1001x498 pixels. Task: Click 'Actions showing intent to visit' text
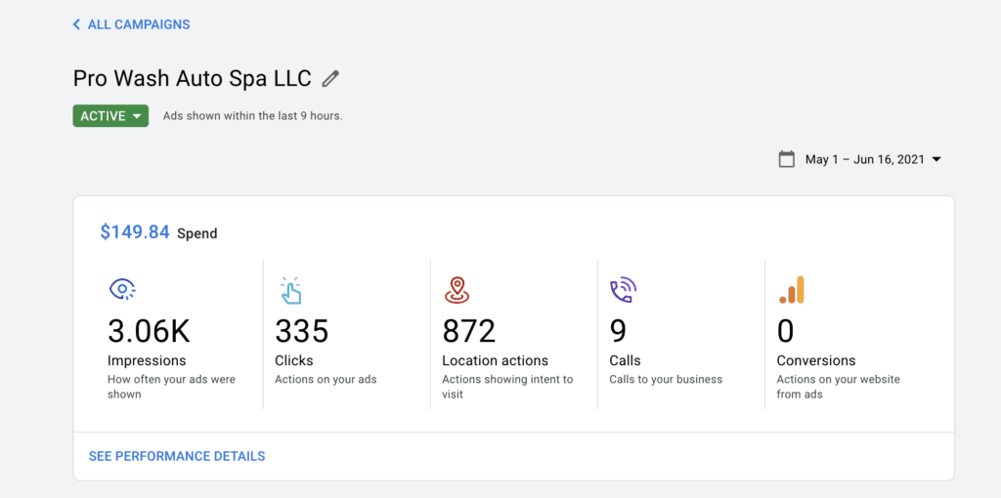coord(507,387)
